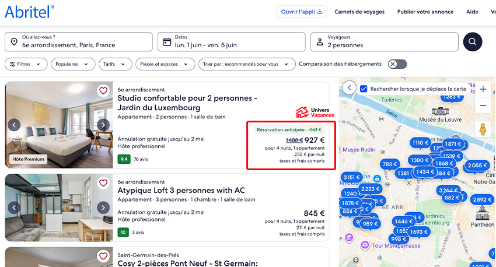Go to Publier votre annonce
The height and width of the screenshot is (267, 496).
426,12
